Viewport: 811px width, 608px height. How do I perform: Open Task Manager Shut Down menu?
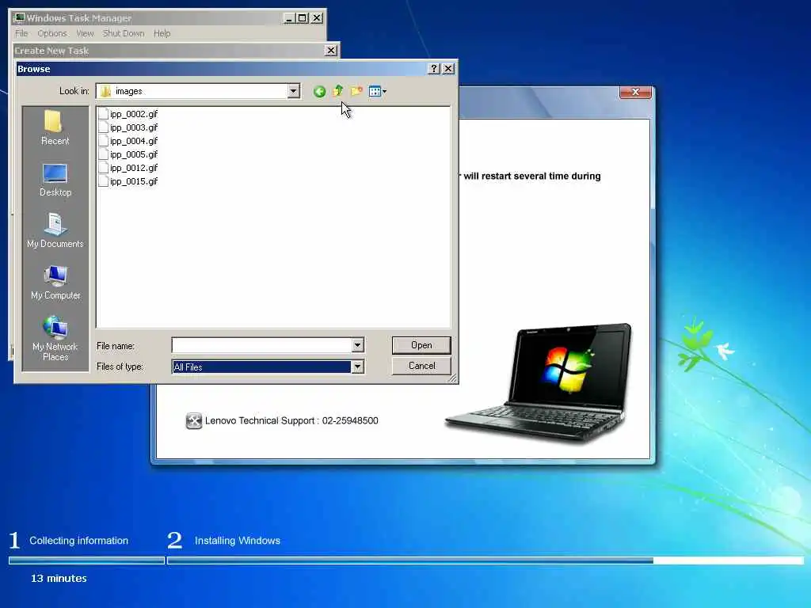click(124, 33)
